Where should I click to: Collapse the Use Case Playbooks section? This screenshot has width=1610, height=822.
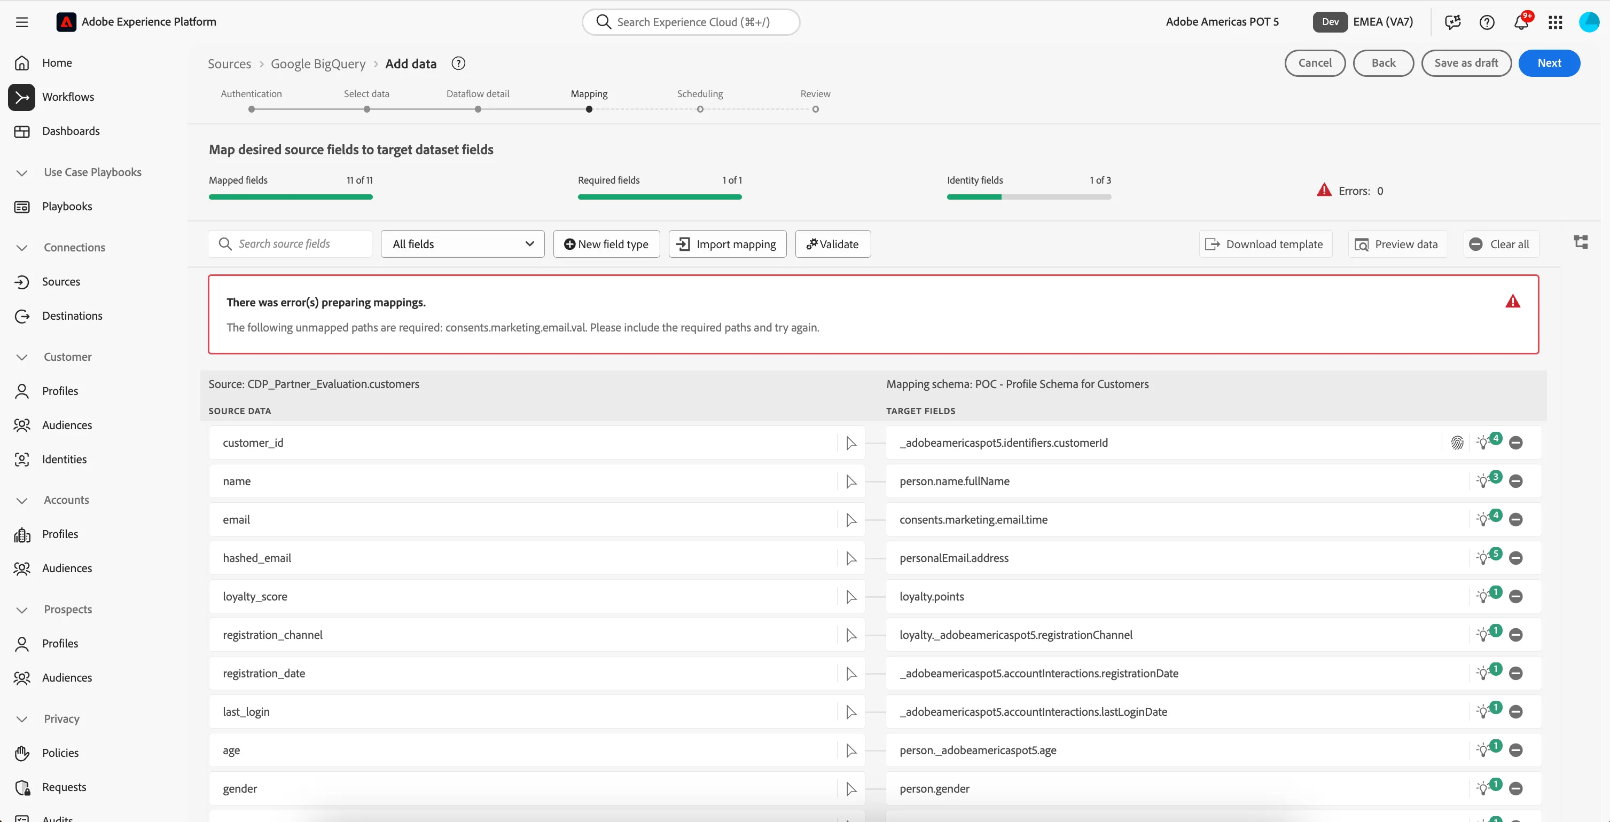click(22, 172)
